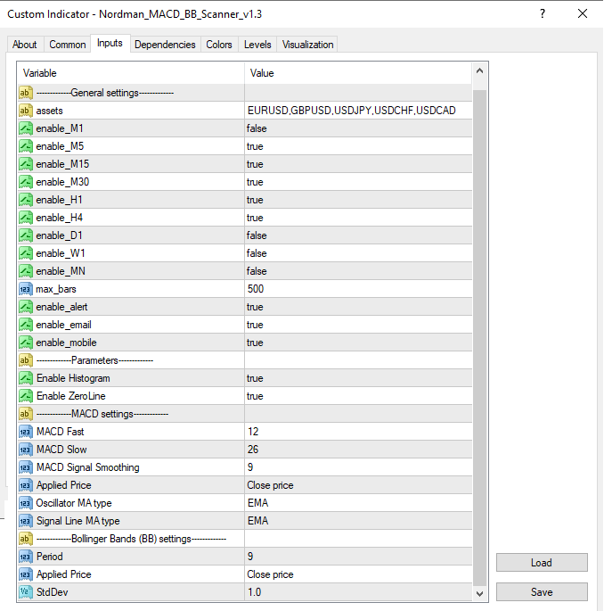The width and height of the screenshot is (604, 611).
Task: Edit the max_bars value 500
Action: [358, 289]
